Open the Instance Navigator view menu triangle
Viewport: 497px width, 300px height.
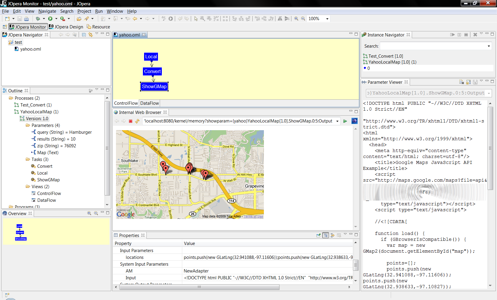[481, 33]
